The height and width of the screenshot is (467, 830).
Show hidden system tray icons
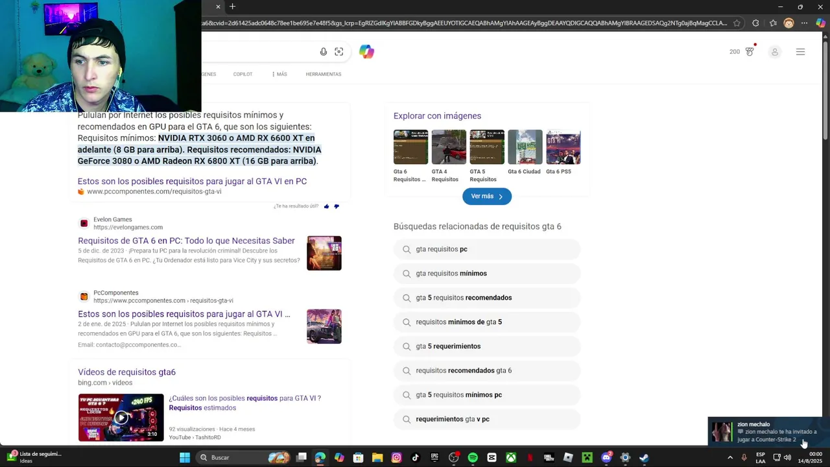730,457
